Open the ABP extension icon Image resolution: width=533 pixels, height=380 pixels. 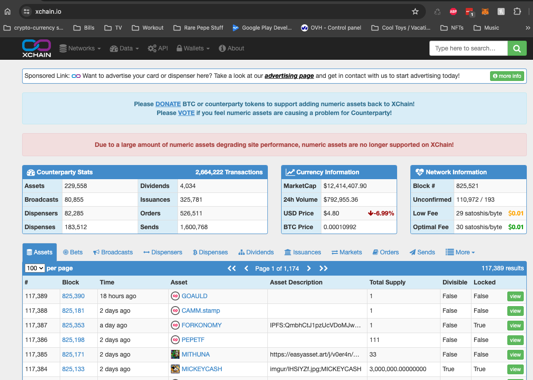[453, 12]
